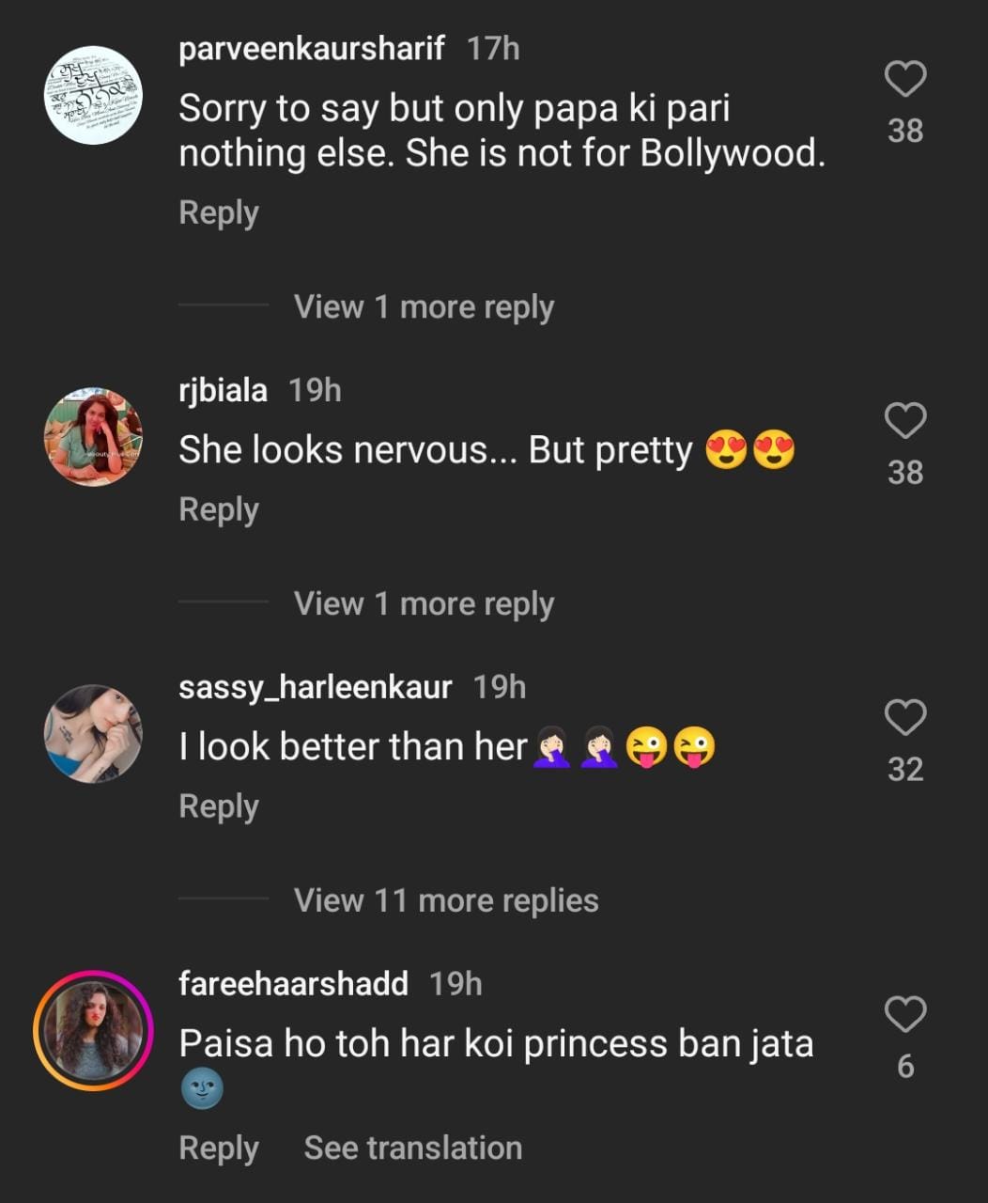Open rjbiala's profile picture
Image resolution: width=988 pixels, height=1203 pixels.
[93, 436]
